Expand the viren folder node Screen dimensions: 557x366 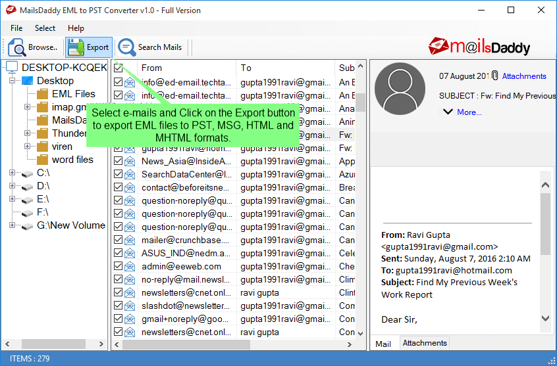pyautogui.click(x=28, y=146)
